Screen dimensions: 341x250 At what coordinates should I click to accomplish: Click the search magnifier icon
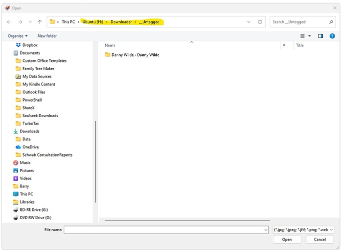coord(331,22)
